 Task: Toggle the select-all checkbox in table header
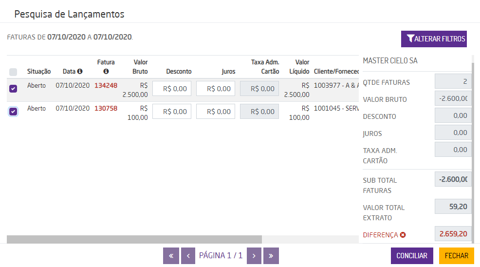13,72
